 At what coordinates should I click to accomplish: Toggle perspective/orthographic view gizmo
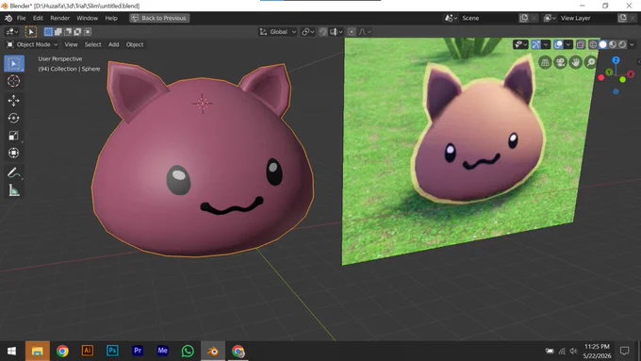[x=545, y=62]
